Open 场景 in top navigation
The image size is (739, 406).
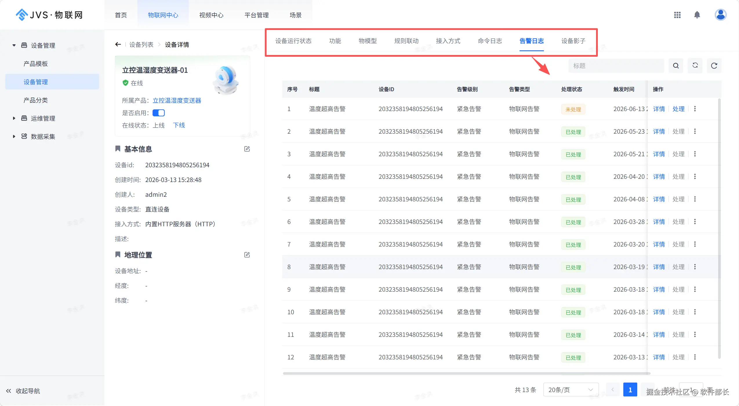(x=296, y=15)
